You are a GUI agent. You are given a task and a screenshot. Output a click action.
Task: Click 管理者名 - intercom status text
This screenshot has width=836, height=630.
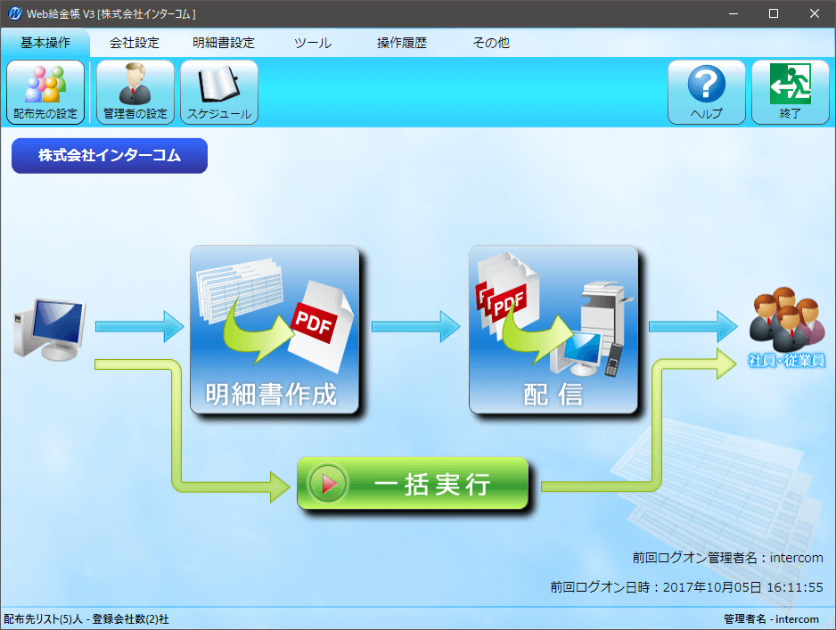coord(771,618)
